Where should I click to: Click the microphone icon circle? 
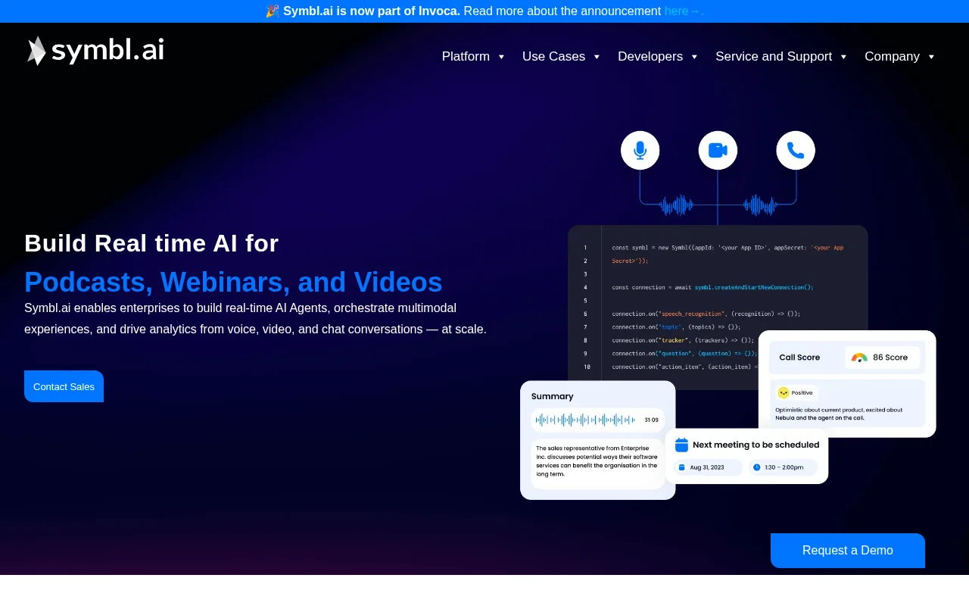coord(640,150)
